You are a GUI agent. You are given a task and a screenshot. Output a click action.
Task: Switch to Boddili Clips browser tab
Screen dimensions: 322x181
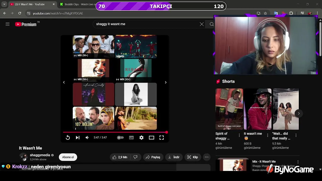78,4
